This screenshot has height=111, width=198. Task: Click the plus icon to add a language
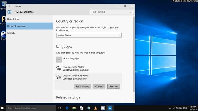click(x=59, y=60)
